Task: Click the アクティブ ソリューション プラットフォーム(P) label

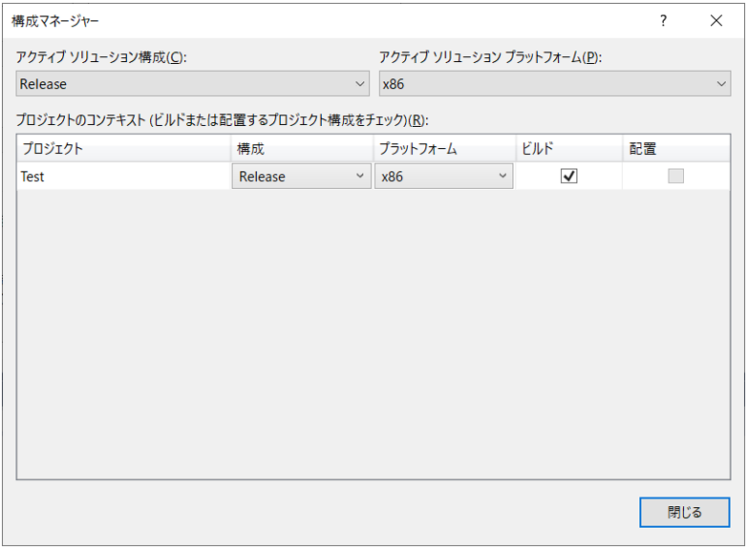Action: click(490, 57)
